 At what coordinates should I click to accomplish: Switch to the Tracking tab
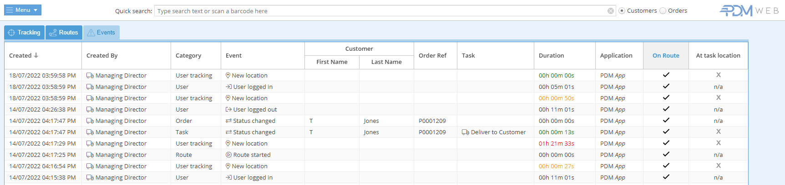pyautogui.click(x=25, y=33)
